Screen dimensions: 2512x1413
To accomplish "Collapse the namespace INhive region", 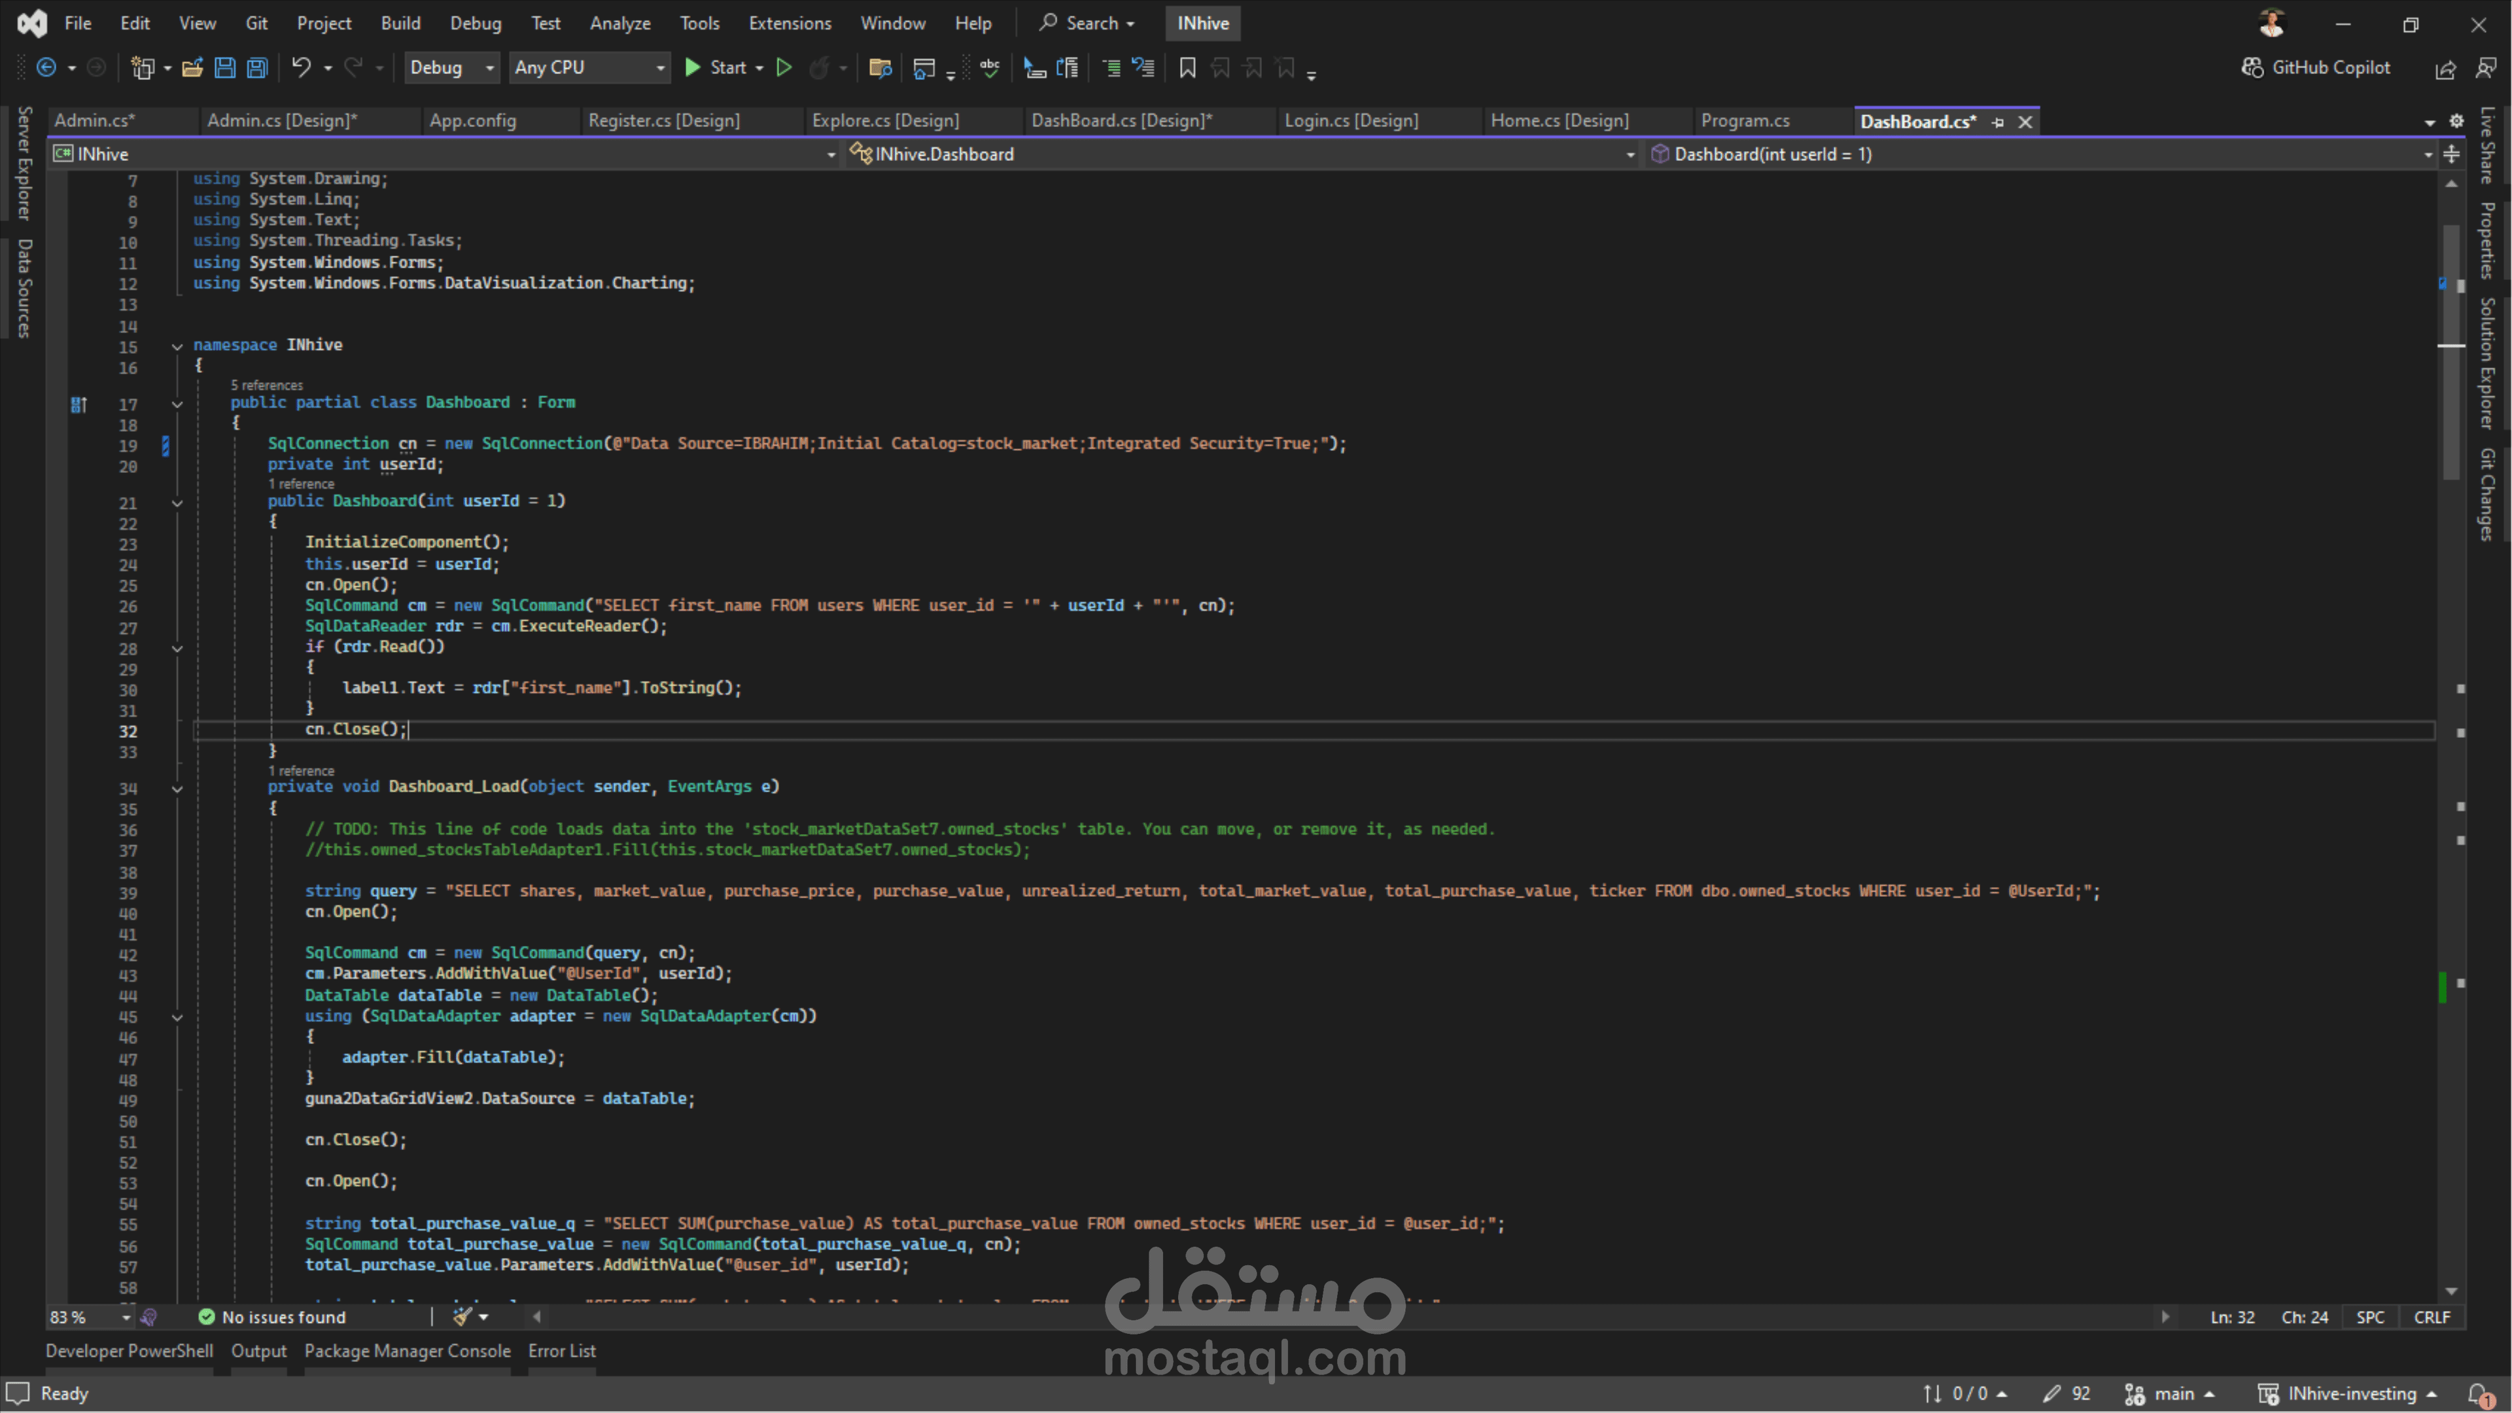I will coord(177,346).
